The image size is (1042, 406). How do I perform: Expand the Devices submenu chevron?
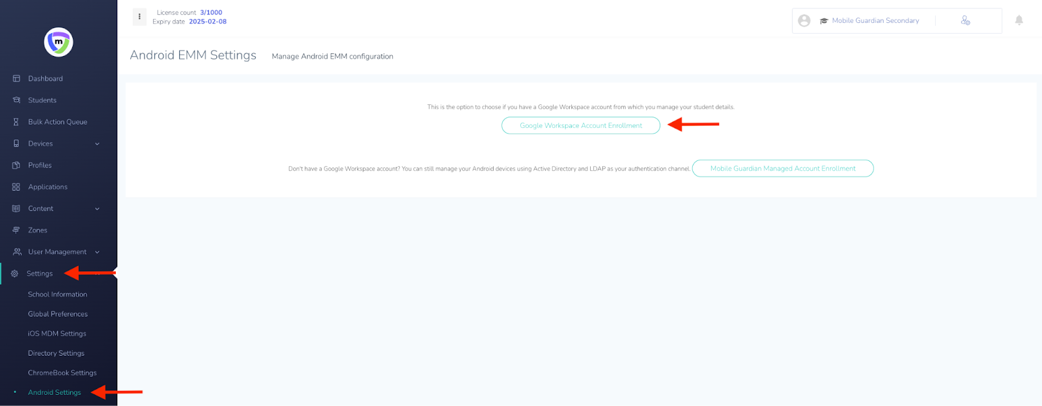coord(97,143)
